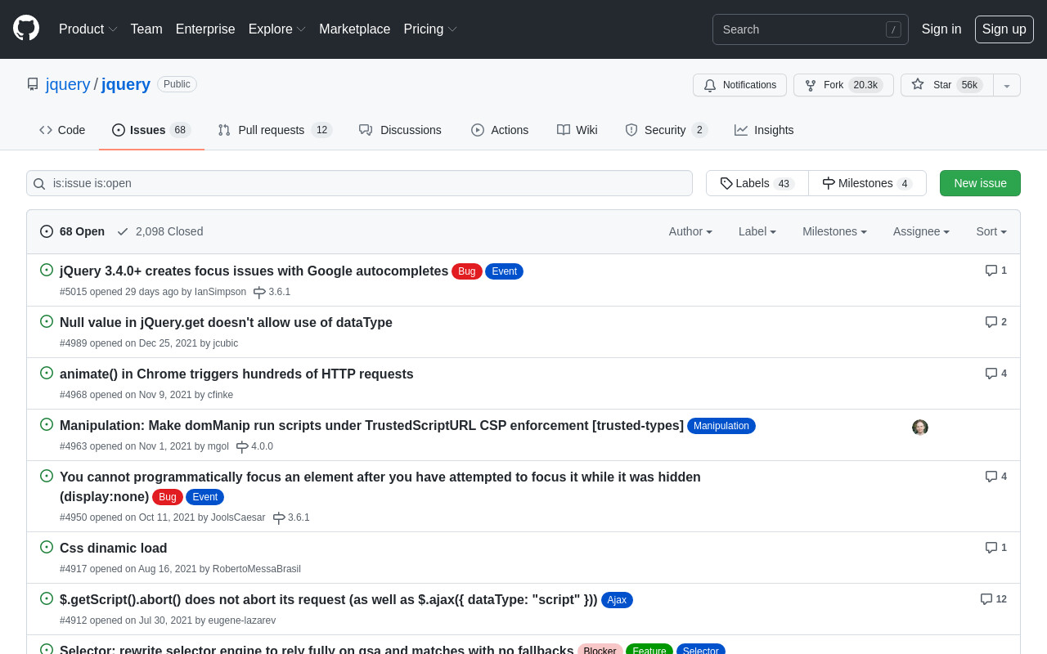Switch to the Security tab
The image size is (1047, 654).
pyautogui.click(x=666, y=130)
